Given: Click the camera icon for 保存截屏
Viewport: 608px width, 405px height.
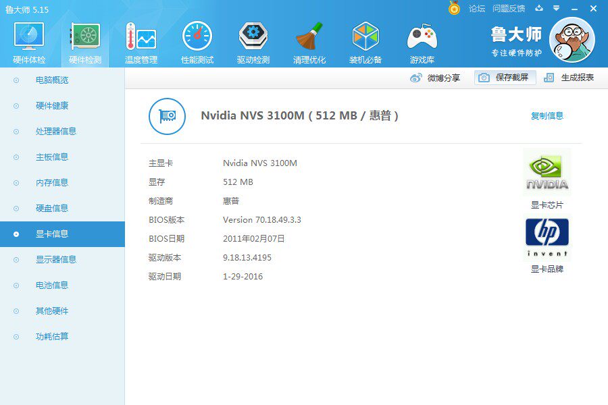Looking at the screenshot, I should coord(484,78).
